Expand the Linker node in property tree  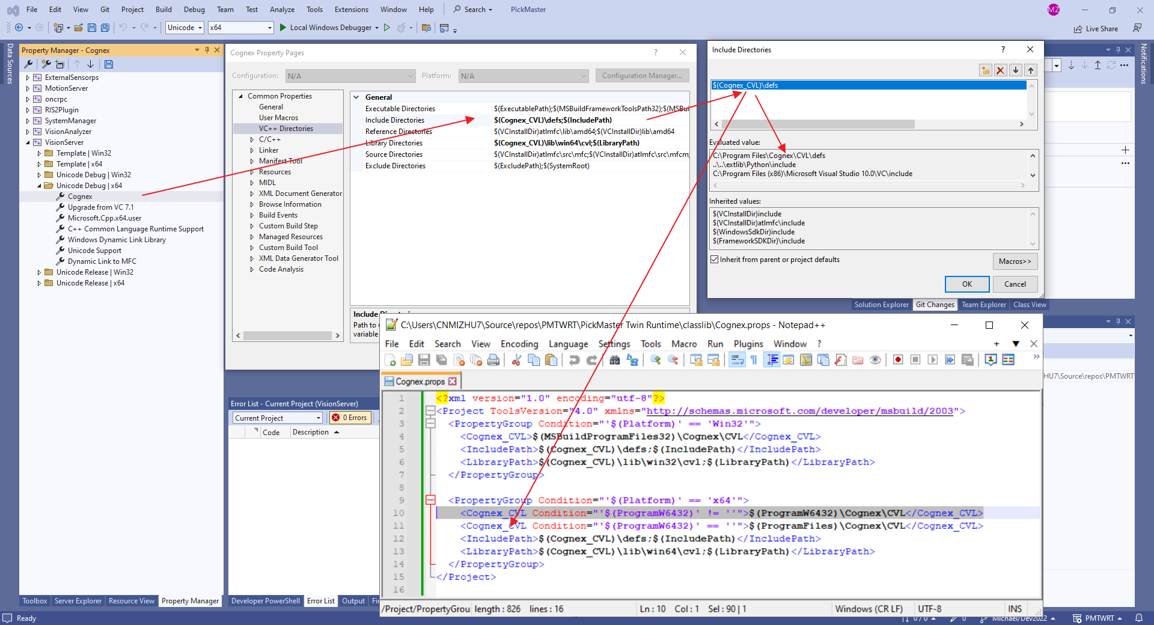252,150
